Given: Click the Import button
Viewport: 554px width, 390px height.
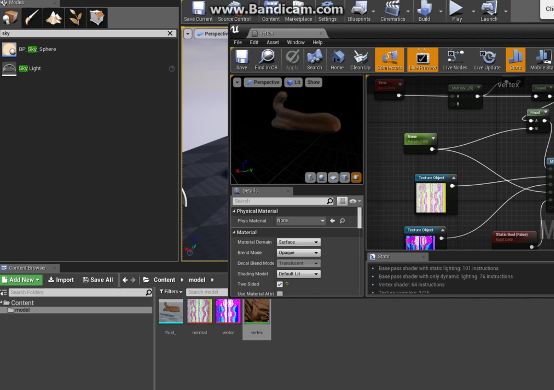Looking at the screenshot, I should (x=61, y=280).
